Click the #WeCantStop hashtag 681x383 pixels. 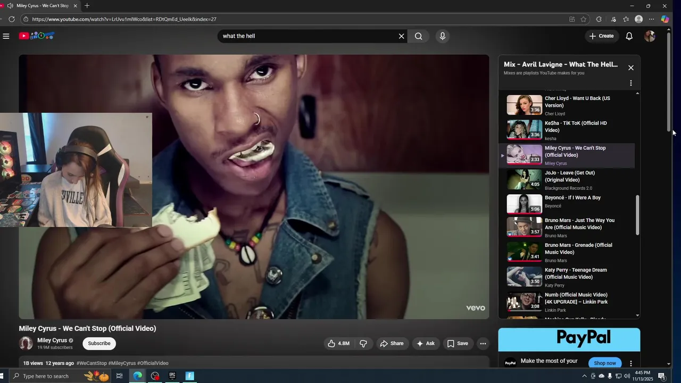coord(92,363)
